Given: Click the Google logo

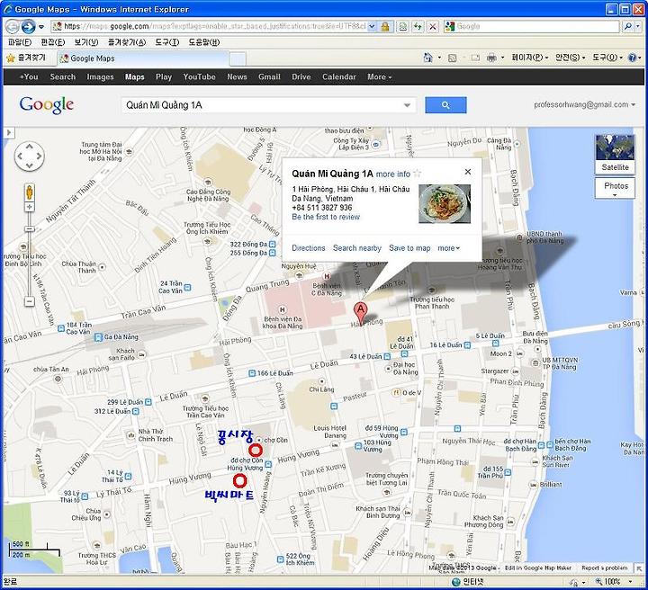Looking at the screenshot, I should [x=47, y=105].
